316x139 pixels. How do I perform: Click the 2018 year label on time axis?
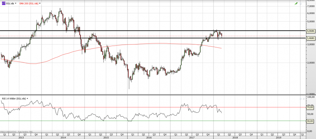click(x=235, y=137)
